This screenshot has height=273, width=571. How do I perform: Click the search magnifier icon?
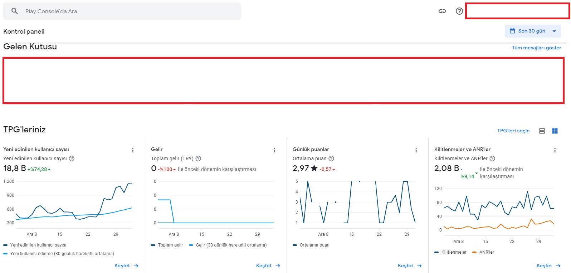click(x=14, y=11)
